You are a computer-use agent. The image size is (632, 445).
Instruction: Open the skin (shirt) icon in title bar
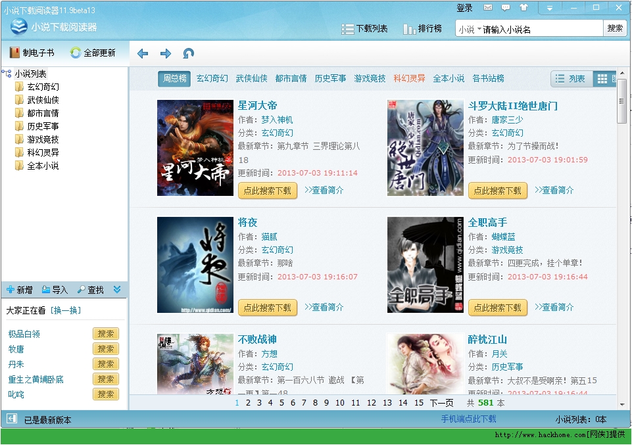pyautogui.click(x=523, y=7)
